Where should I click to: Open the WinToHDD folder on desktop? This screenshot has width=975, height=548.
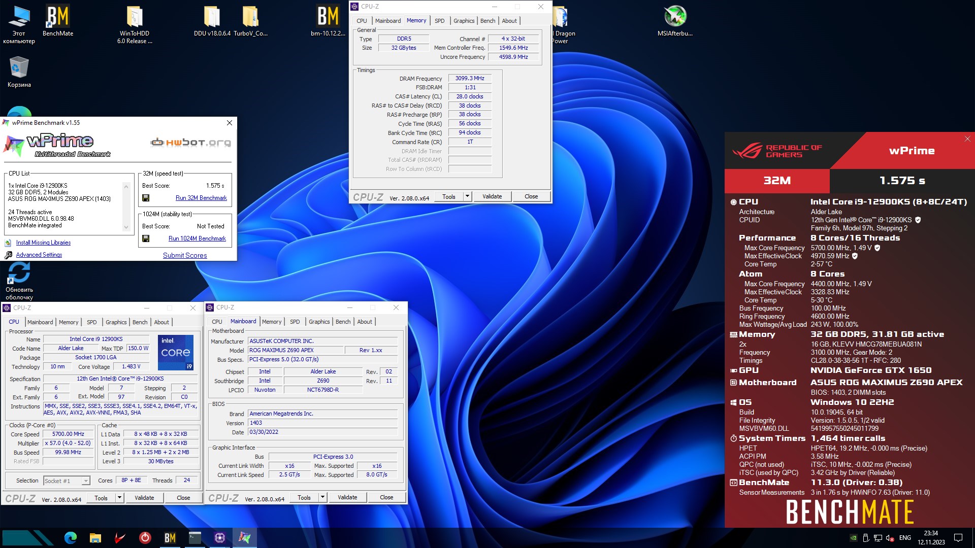coord(135,24)
